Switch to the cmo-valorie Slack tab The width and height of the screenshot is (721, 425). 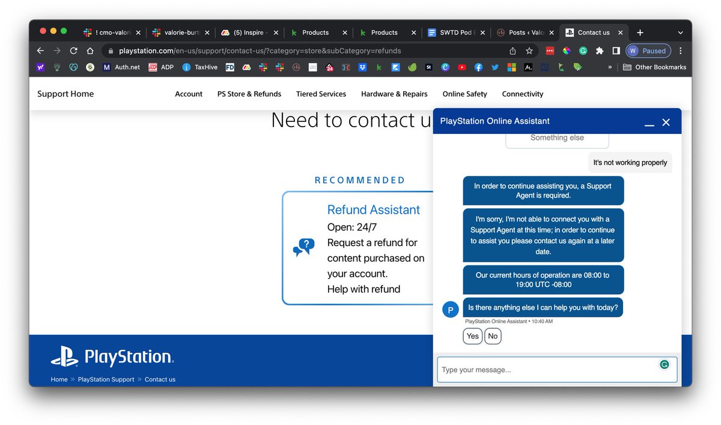[x=112, y=32]
